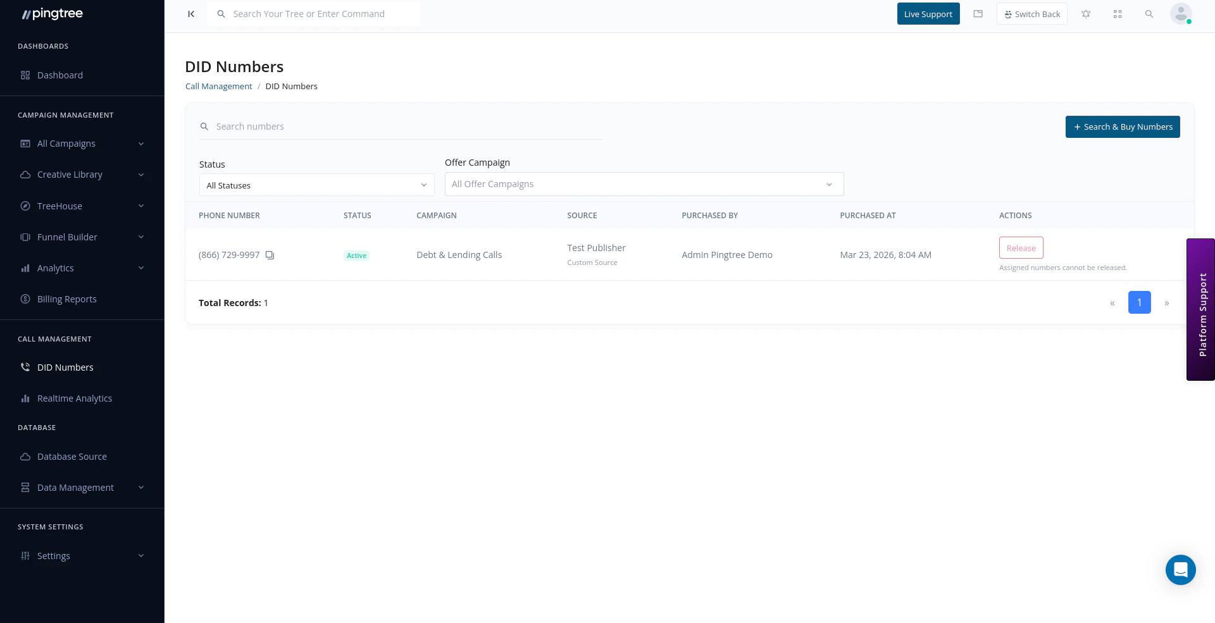Open Billing Reports
Screen dimensions: 1215x623
(x=66, y=299)
